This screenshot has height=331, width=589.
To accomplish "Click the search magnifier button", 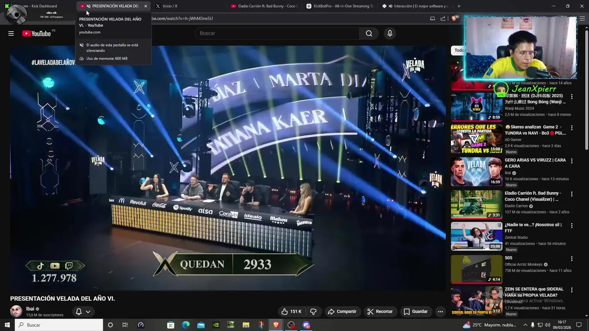I will (369, 33).
